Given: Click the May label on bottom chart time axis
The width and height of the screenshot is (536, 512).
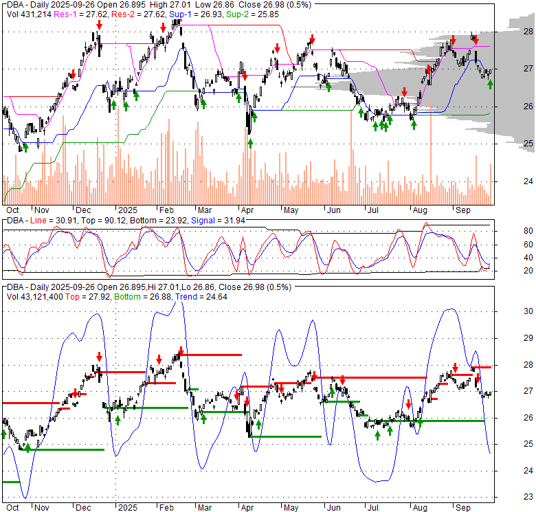Looking at the screenshot, I should point(291,508).
